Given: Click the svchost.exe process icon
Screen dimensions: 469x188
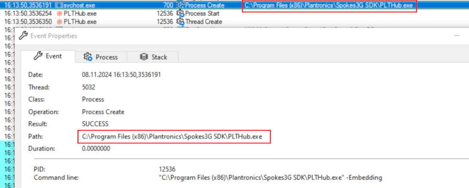Looking at the screenshot, I should coord(59,5).
